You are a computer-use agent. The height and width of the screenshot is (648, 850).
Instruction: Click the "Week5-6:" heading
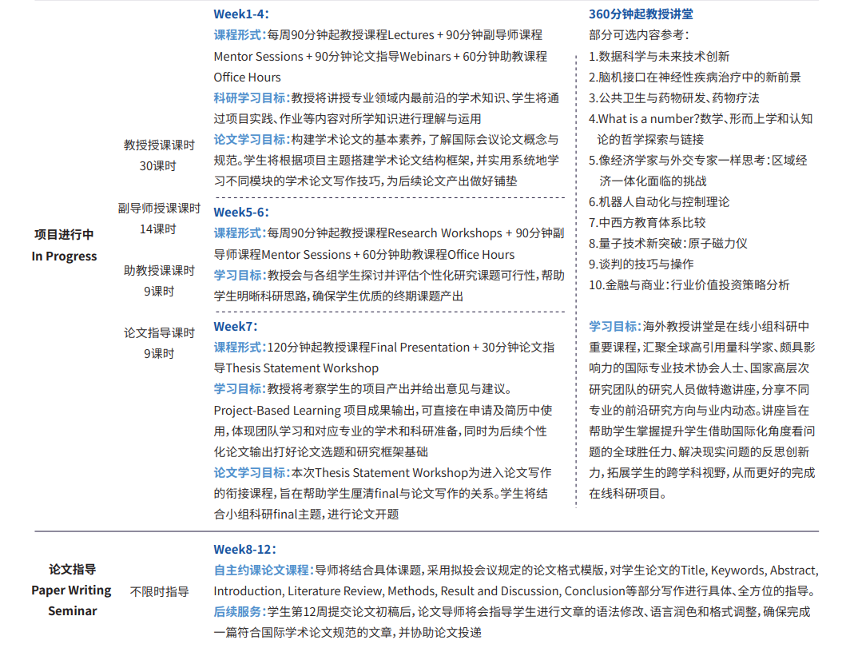pyautogui.click(x=240, y=212)
